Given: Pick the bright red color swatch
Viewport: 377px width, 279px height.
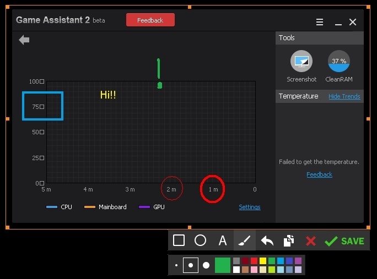Looking at the screenshot, I should [254, 261].
